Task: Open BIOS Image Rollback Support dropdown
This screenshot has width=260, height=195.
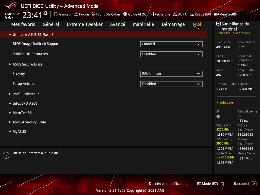Action: (x=171, y=44)
